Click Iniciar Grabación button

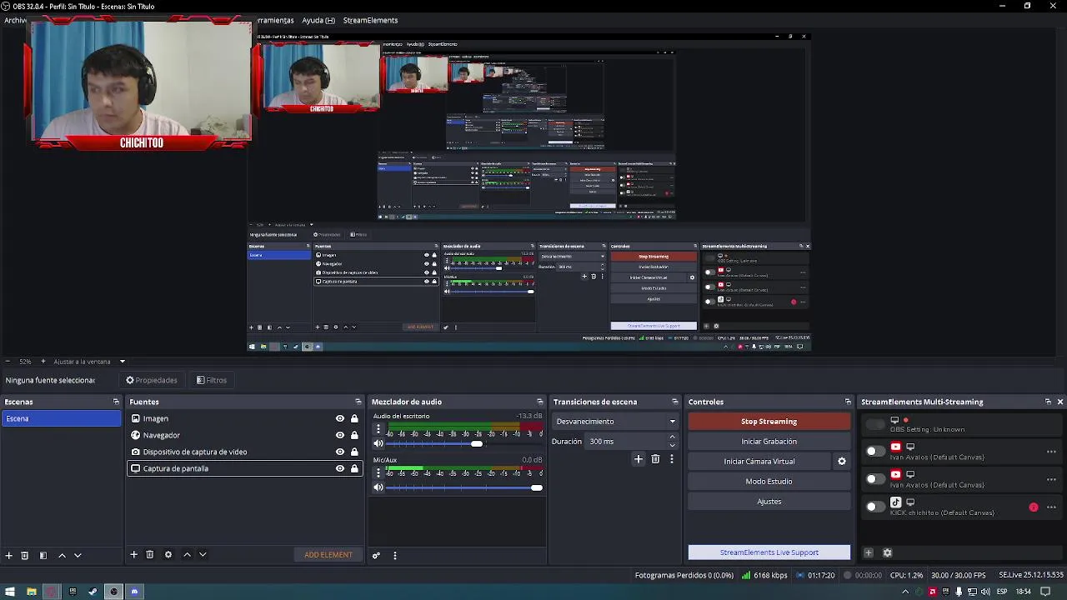[x=769, y=442]
